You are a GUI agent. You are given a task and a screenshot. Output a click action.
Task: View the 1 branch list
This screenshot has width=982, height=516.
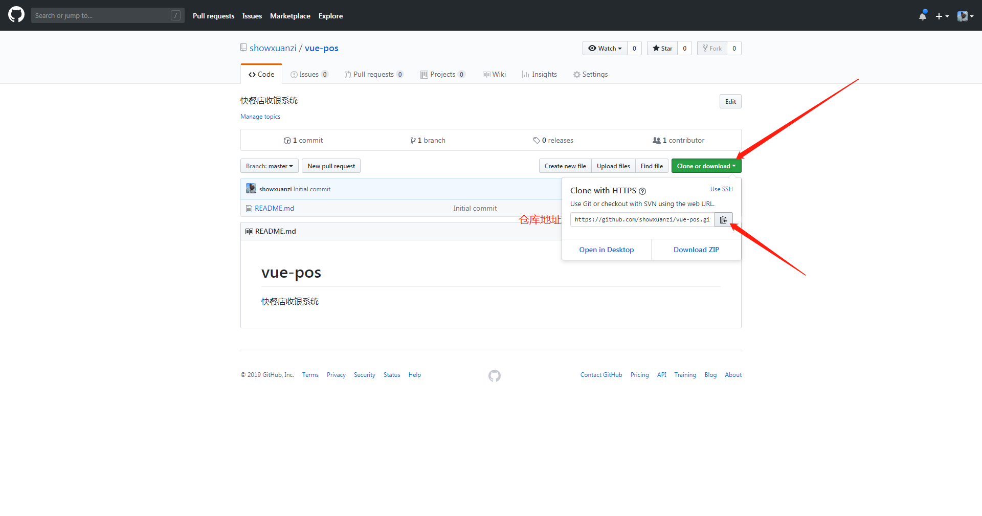click(428, 140)
